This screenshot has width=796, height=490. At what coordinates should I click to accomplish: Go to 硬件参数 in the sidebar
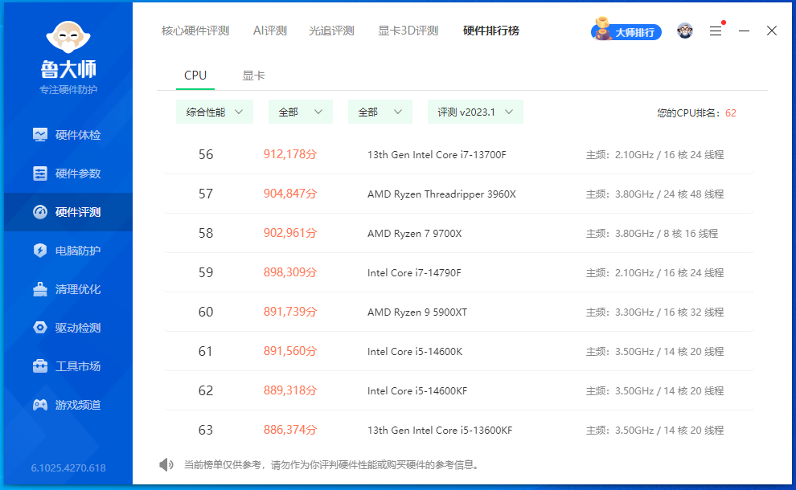(x=67, y=174)
